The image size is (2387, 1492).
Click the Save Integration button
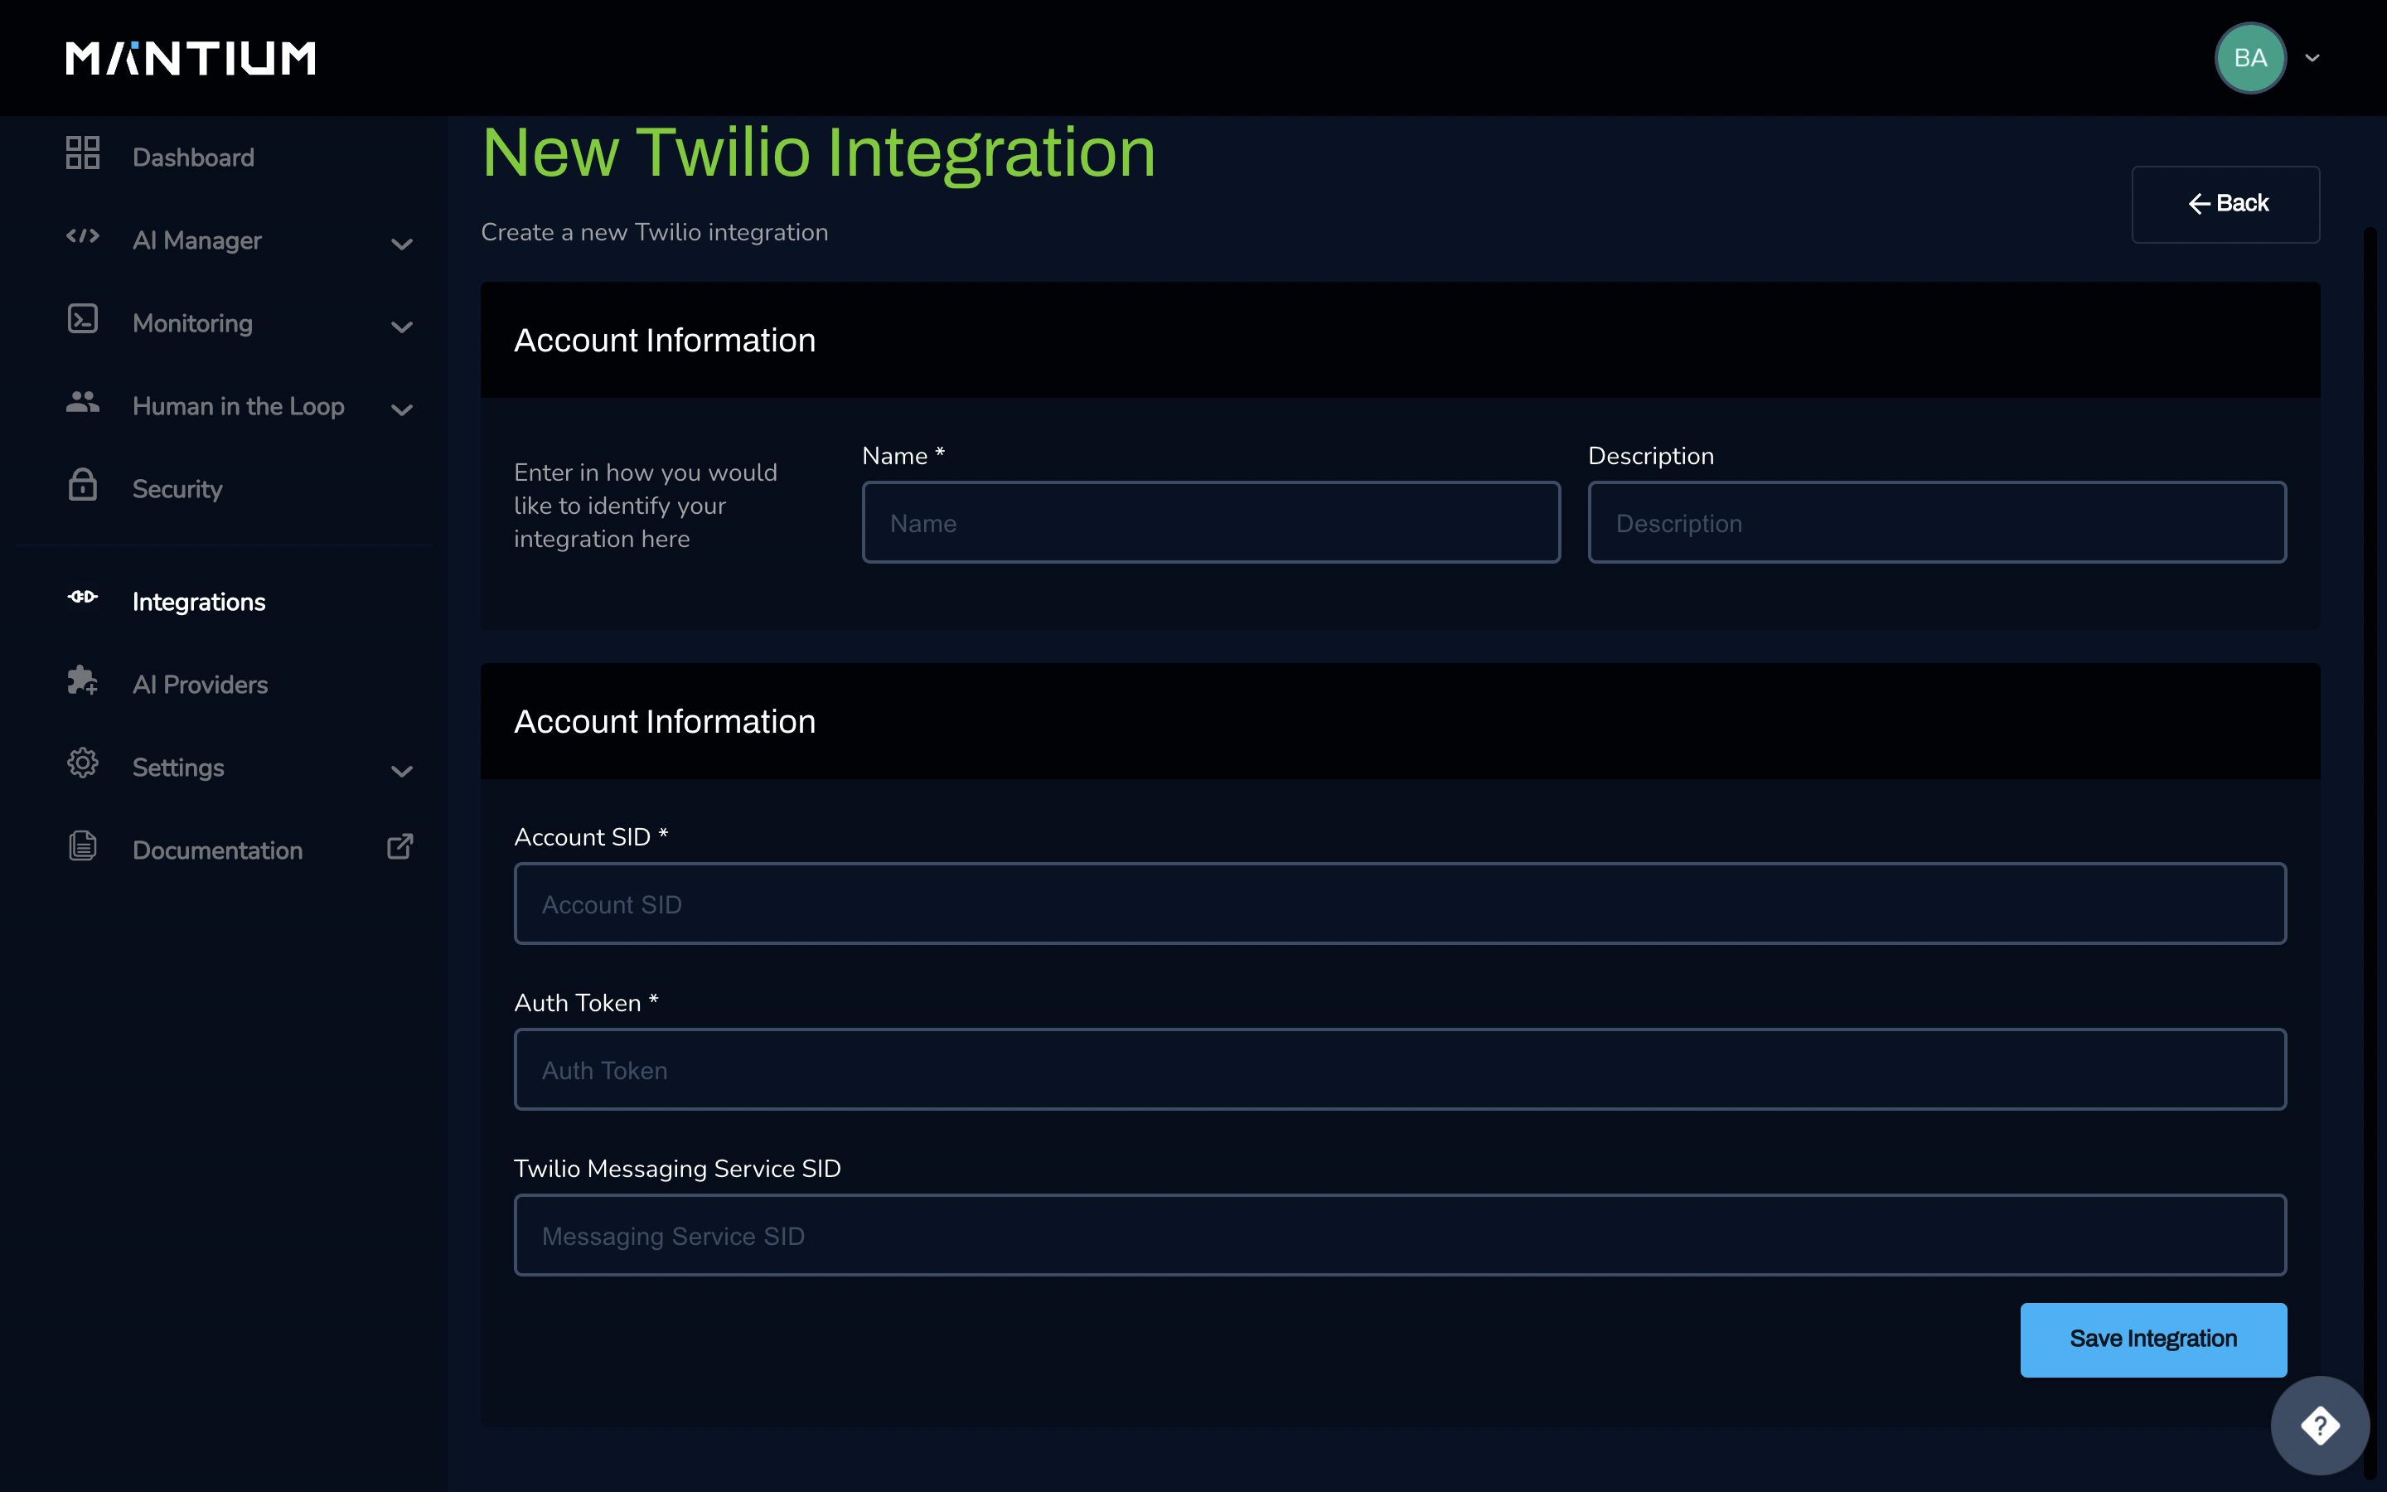(x=2152, y=1339)
